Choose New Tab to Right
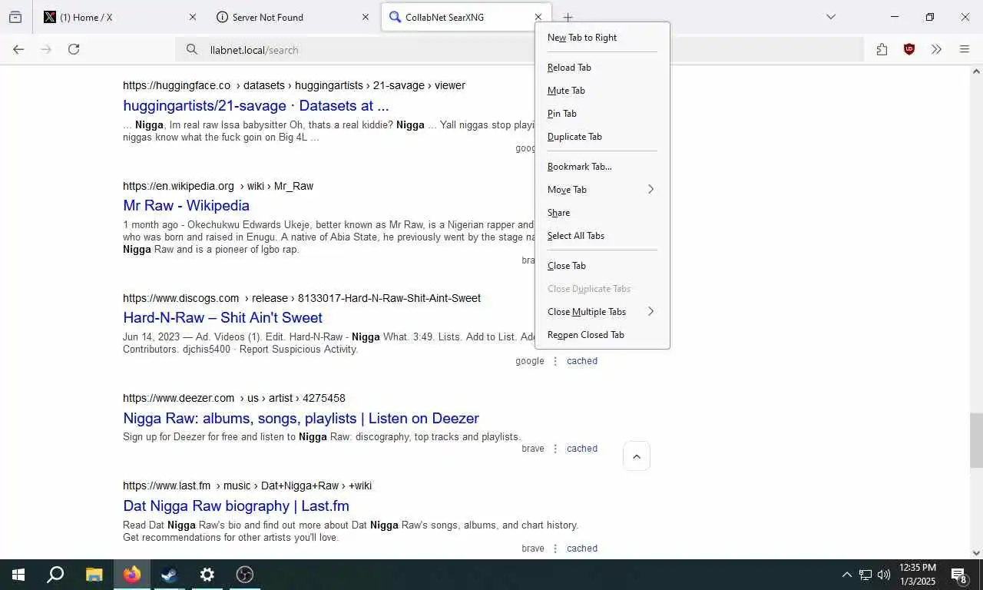 point(602,38)
